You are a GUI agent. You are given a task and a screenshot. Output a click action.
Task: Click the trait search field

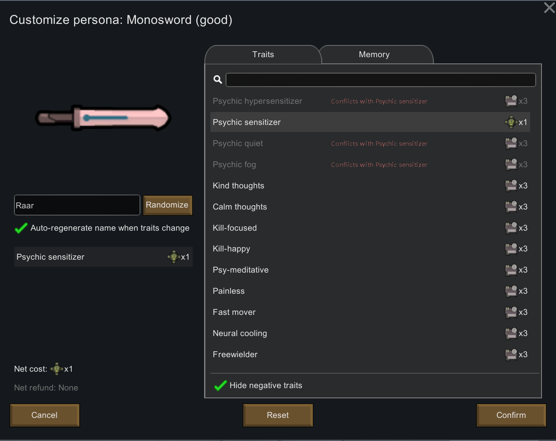click(380, 80)
